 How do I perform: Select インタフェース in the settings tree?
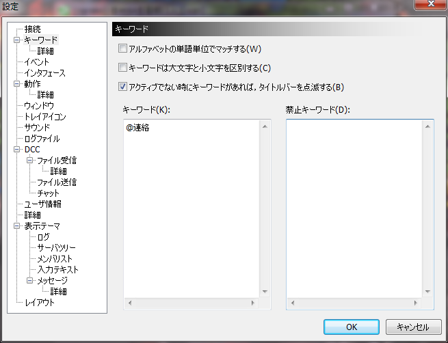pos(44,73)
